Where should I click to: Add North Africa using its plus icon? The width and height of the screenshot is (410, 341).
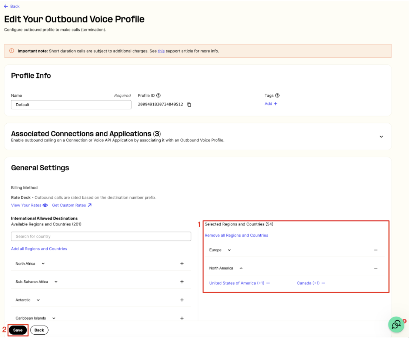tap(182, 263)
